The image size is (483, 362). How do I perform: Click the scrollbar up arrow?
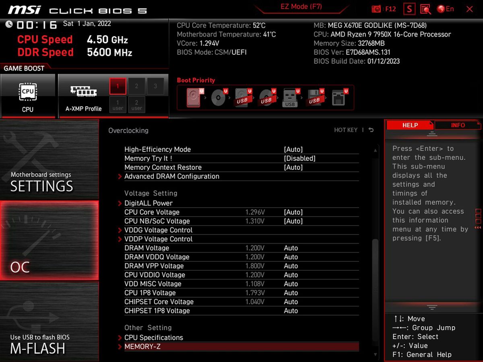[x=376, y=150]
